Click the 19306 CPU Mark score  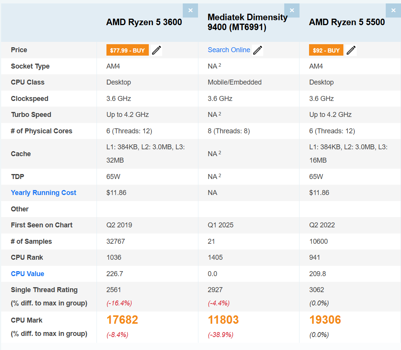tap(325, 320)
